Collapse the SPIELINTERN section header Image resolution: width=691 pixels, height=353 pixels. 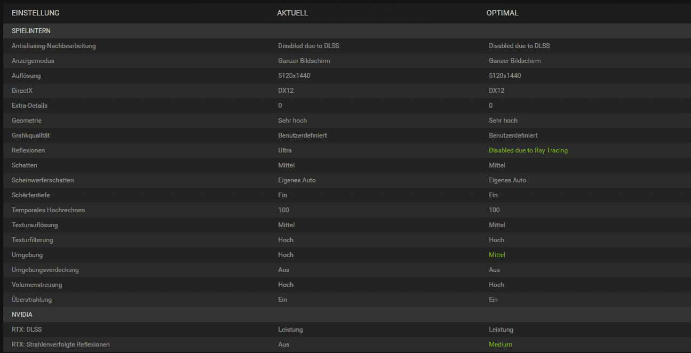31,31
